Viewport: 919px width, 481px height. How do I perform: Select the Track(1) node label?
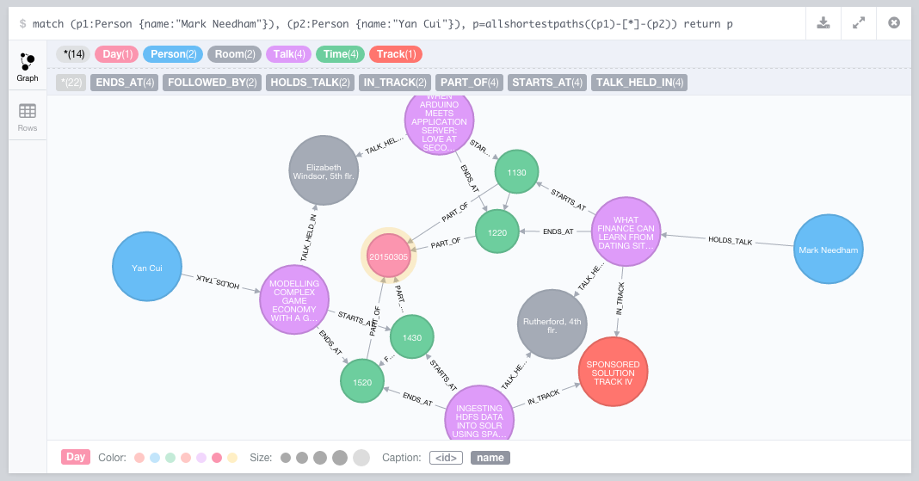pos(396,54)
